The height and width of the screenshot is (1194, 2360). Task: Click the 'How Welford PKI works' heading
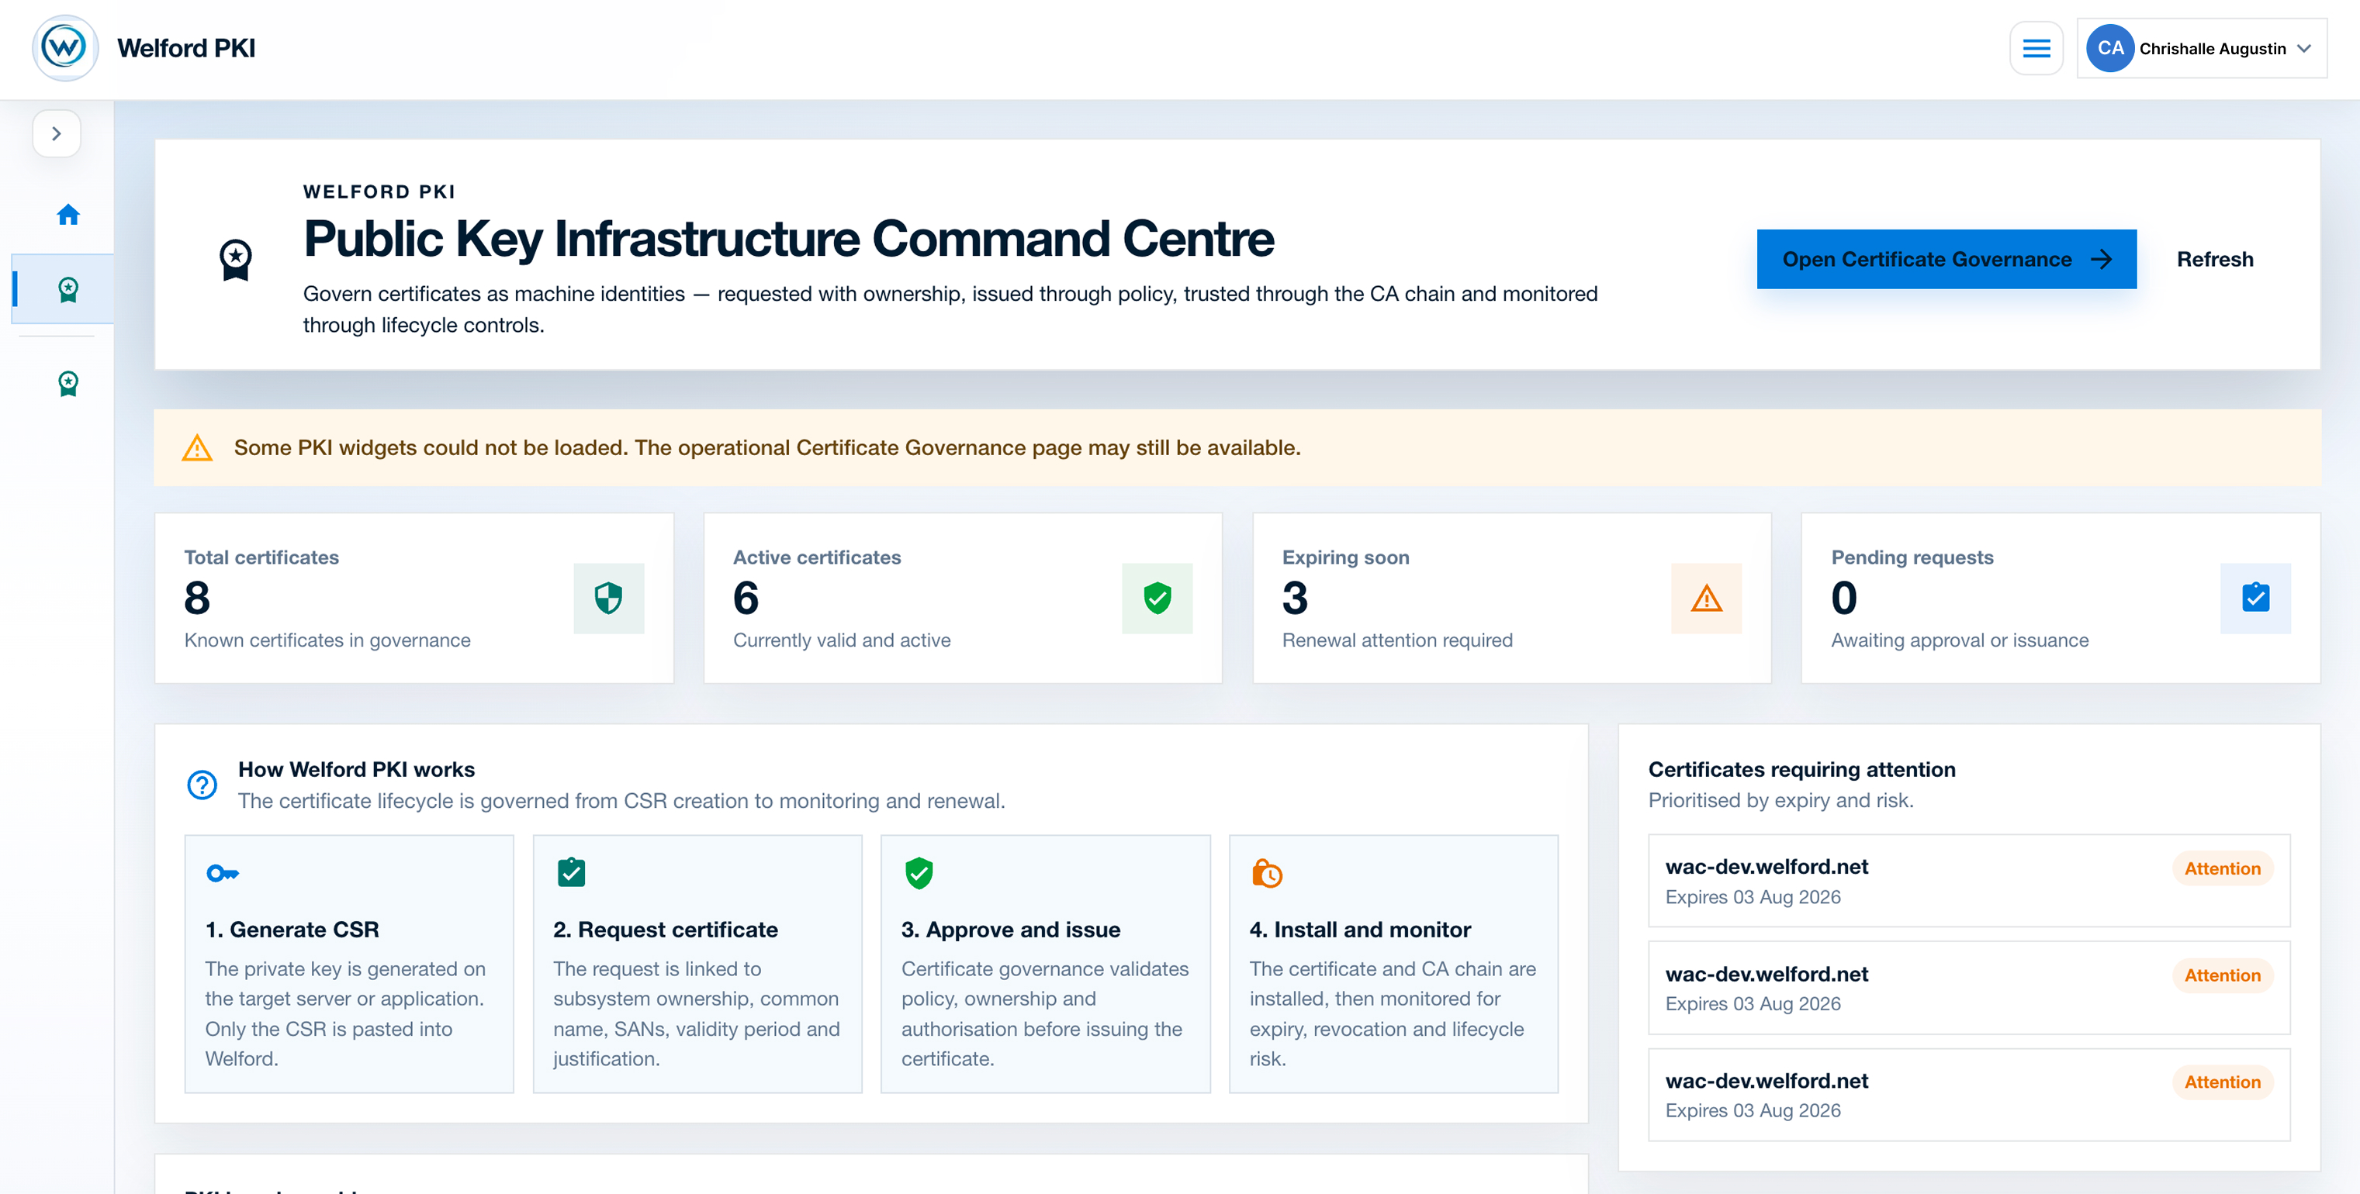(356, 769)
